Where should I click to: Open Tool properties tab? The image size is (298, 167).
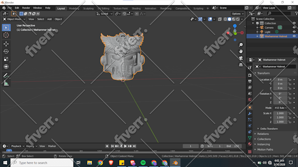coord(250,67)
